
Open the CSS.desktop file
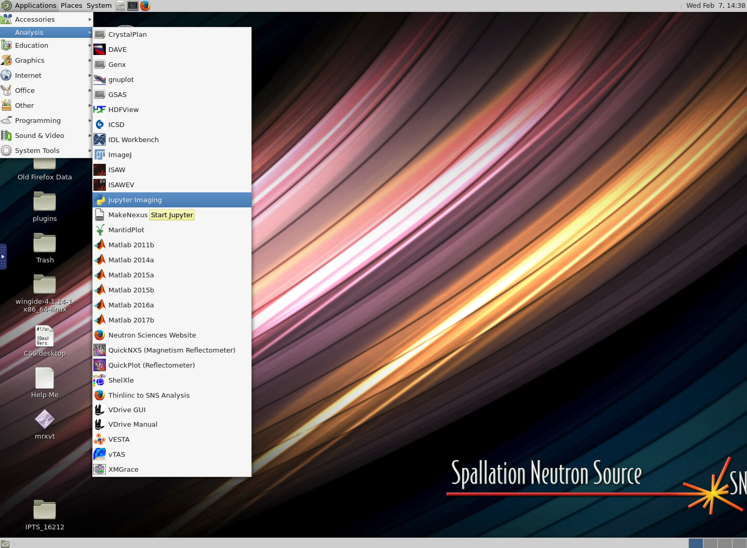(x=45, y=342)
